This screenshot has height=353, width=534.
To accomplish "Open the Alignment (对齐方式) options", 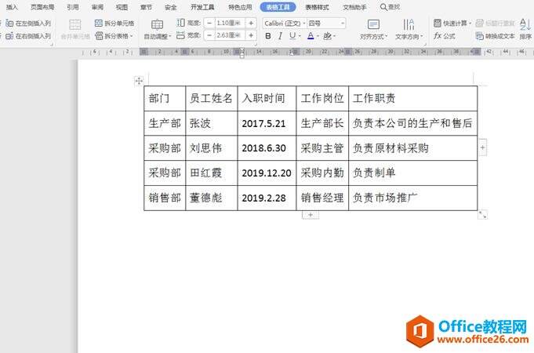I will (374, 29).
